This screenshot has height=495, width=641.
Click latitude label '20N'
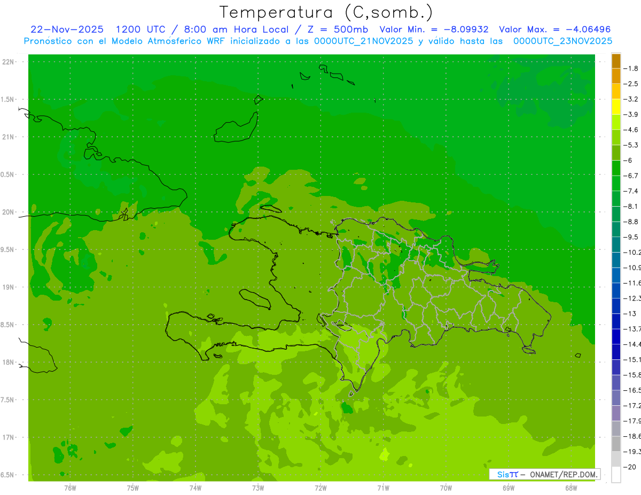[x=9, y=212]
